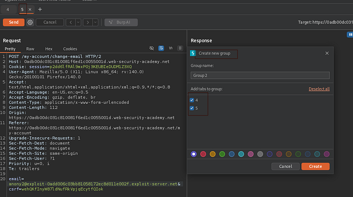Click the Burp lightning icon in dialog
Image resolution: width=353 pixels, height=197 pixels.
[193, 53]
